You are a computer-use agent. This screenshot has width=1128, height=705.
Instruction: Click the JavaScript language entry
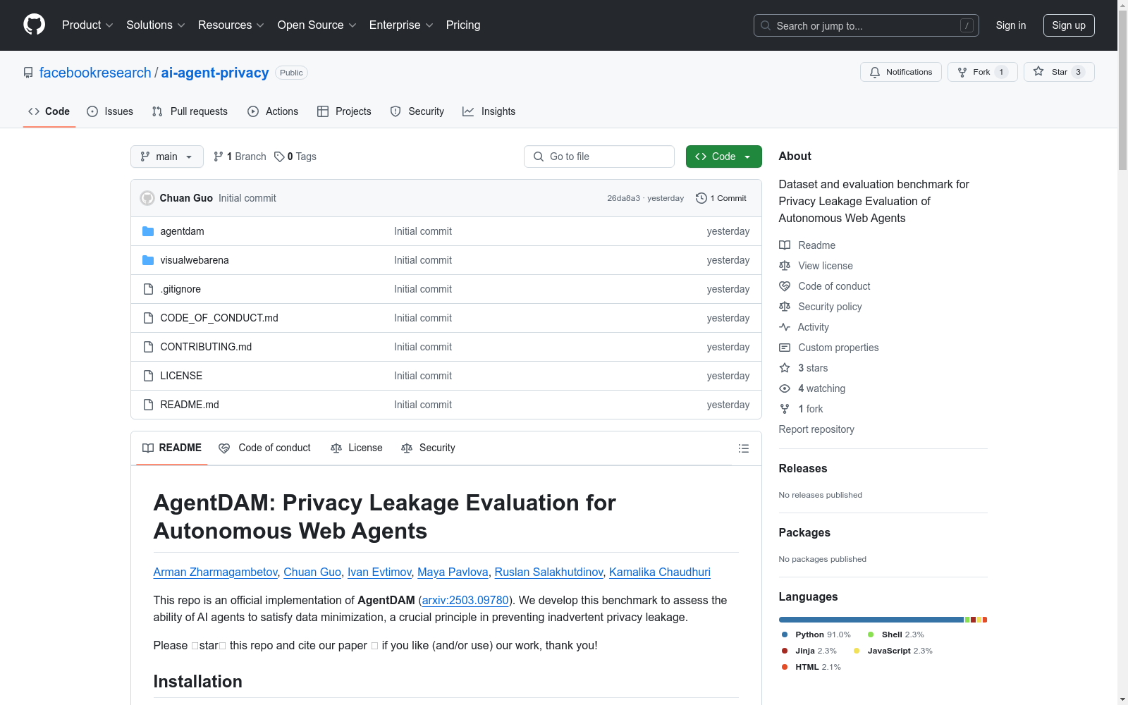[893, 651]
